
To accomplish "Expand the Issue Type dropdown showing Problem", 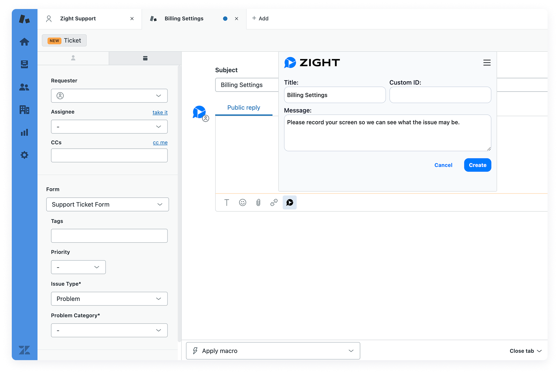I will pos(109,299).
